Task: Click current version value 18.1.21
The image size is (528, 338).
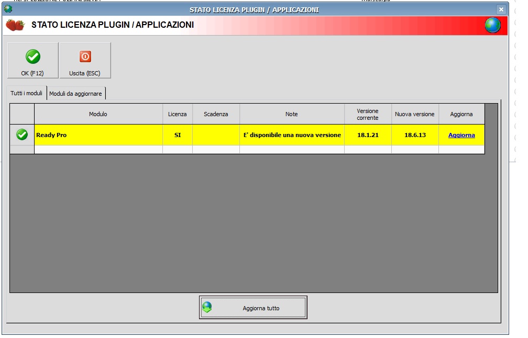Action: [x=368, y=135]
